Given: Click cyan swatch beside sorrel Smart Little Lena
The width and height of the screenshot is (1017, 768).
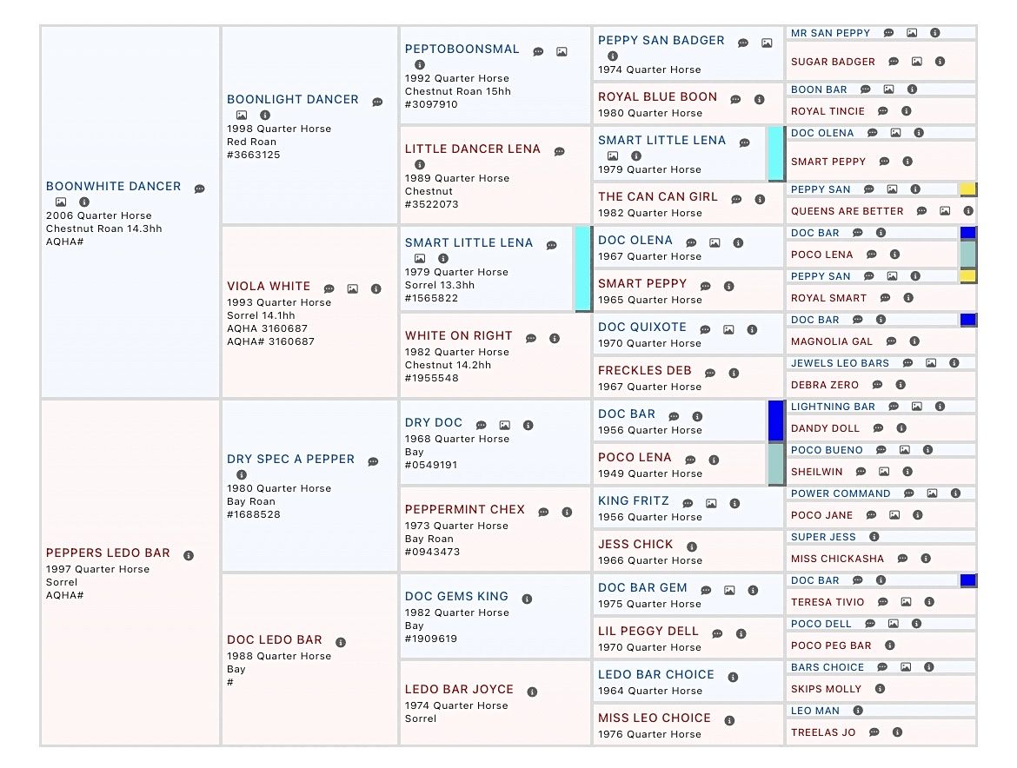Looking at the screenshot, I should tap(582, 268).
